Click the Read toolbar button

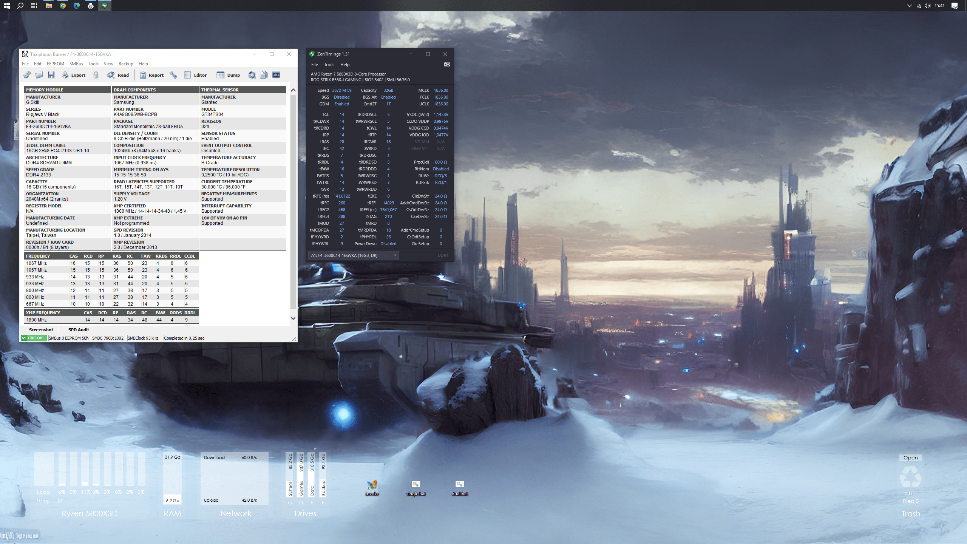coord(118,75)
